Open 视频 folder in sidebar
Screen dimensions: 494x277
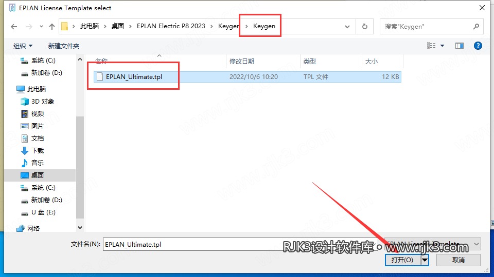tap(37, 114)
